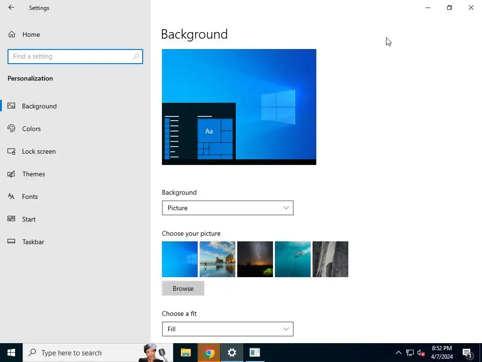Restore down the Settings window
Screen dimensions: 482x362
pyautogui.click(x=450, y=8)
